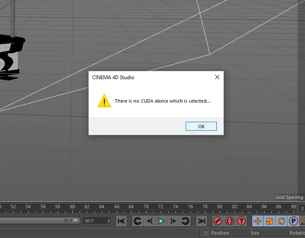Click frame 90 on the timeline ruler
305x238 pixels.
coord(293,206)
